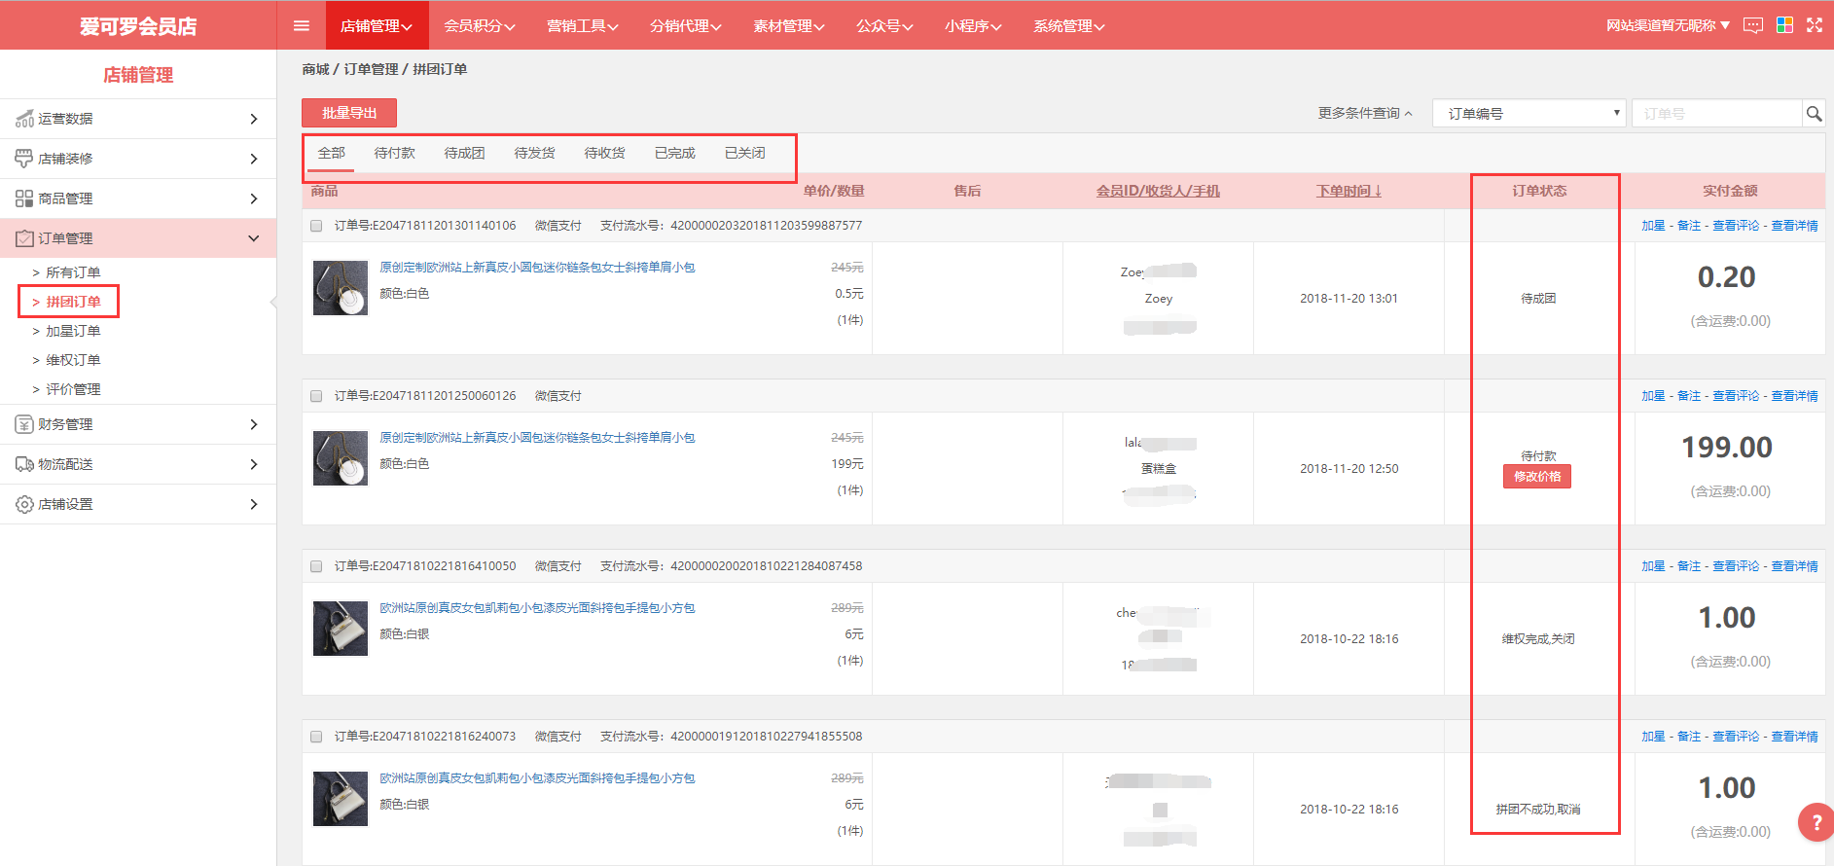Click the 订单号 search input field

tap(1716, 114)
